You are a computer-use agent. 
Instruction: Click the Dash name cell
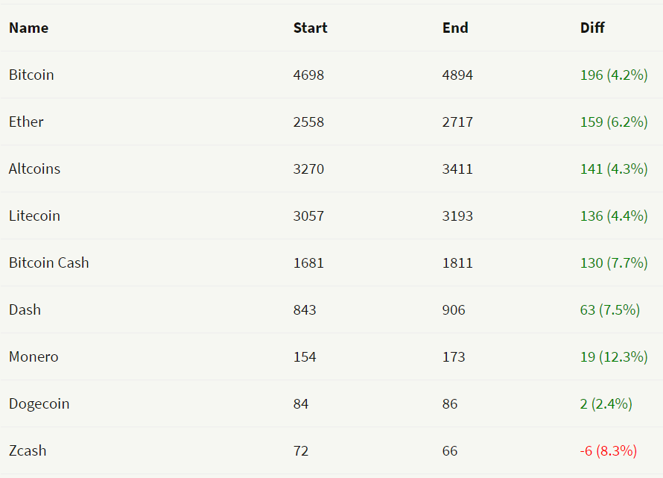25,309
